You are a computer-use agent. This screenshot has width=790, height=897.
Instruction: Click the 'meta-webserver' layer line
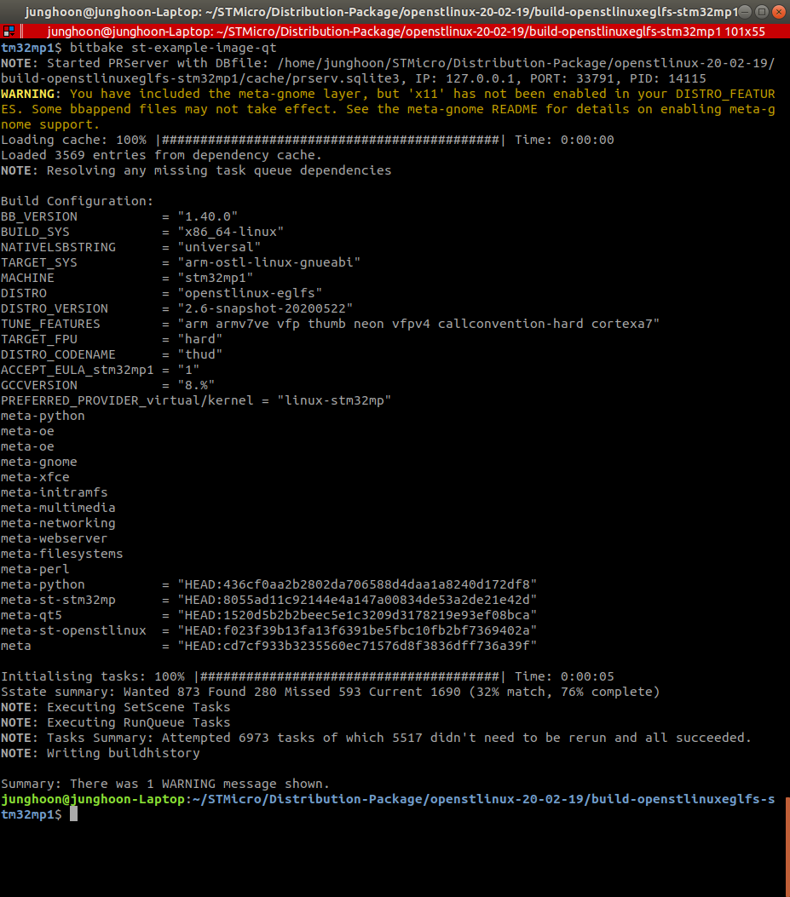54,538
